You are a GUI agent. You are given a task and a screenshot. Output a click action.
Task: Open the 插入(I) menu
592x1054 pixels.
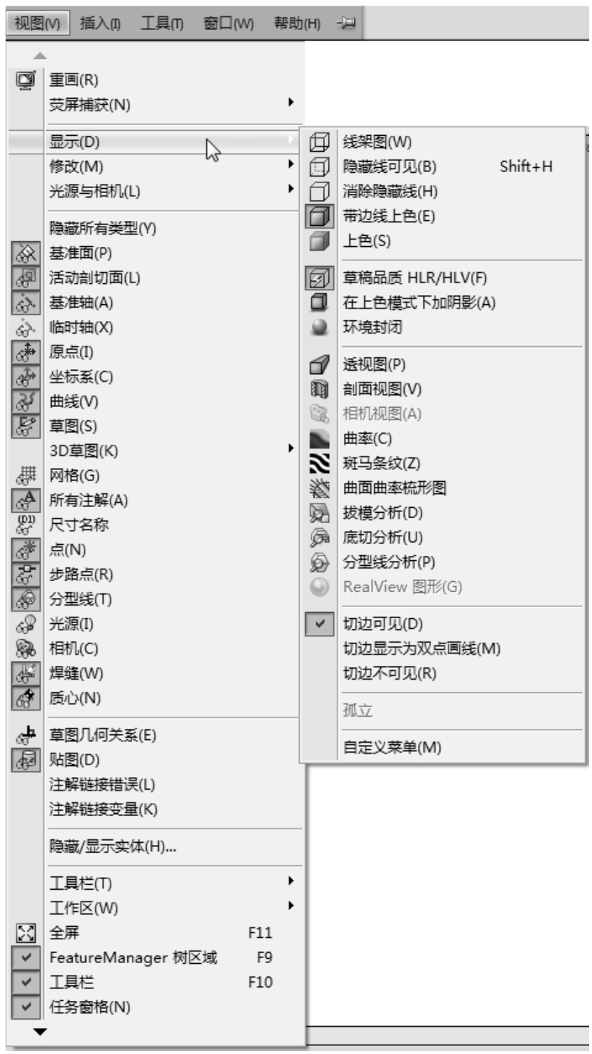(x=100, y=23)
